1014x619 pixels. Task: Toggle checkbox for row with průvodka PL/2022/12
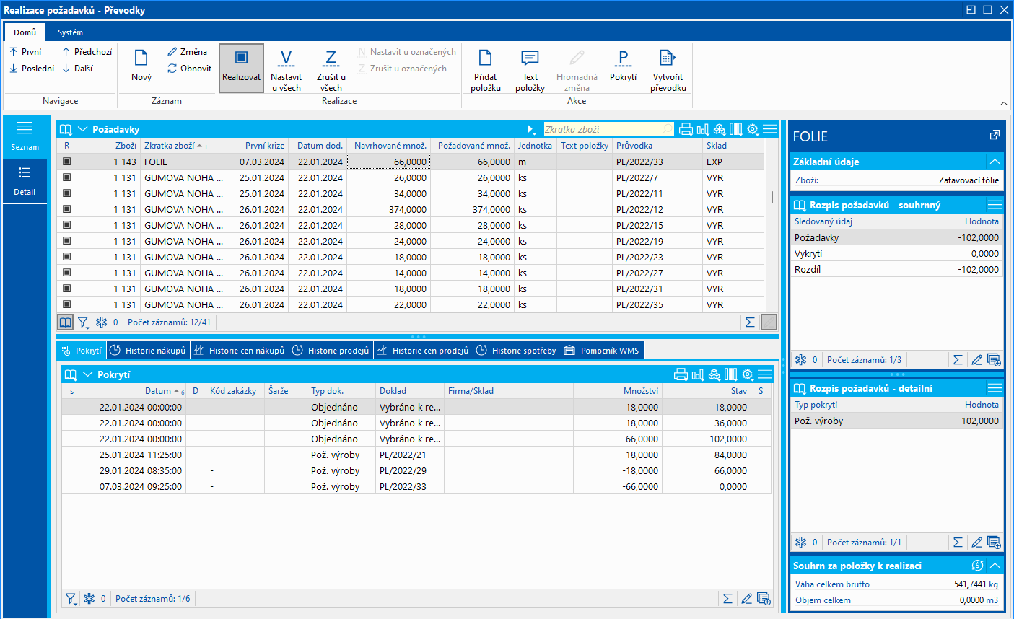pyautogui.click(x=67, y=209)
